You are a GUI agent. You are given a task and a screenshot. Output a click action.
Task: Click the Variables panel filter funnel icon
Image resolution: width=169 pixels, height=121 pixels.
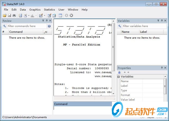(158, 21)
